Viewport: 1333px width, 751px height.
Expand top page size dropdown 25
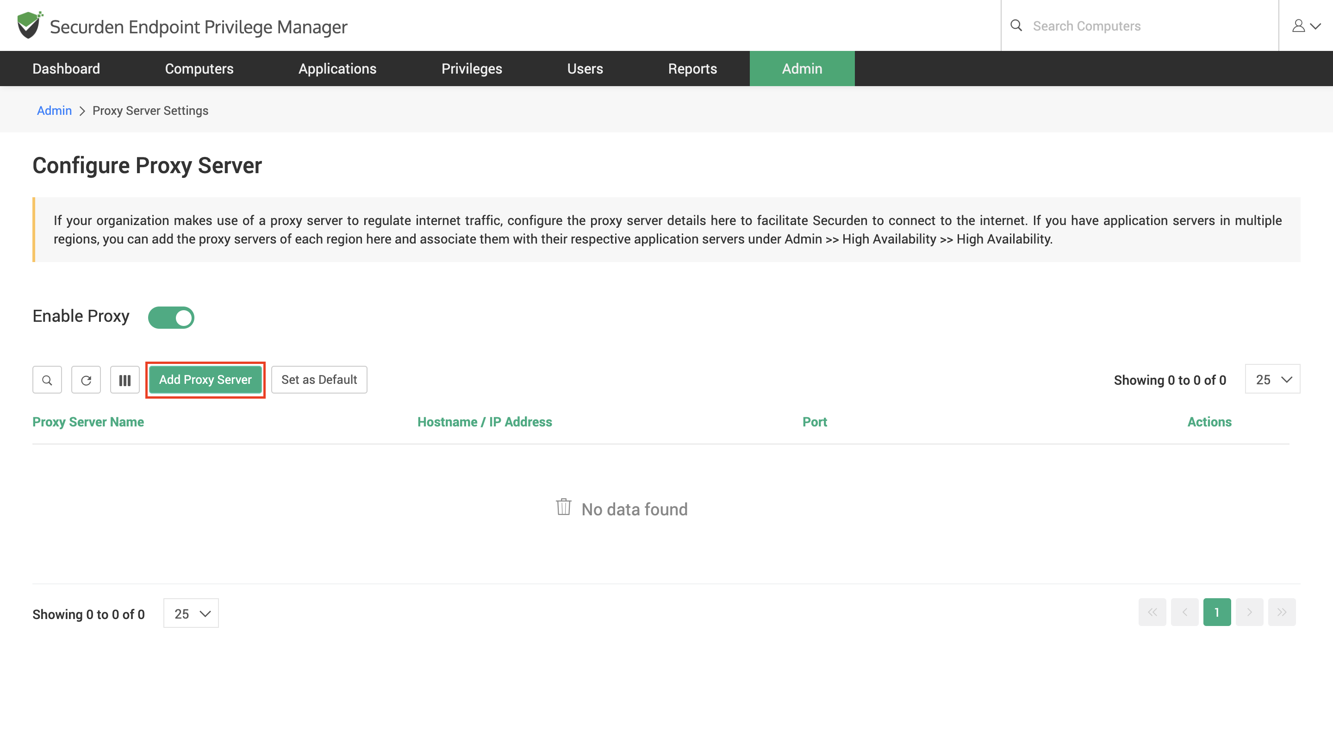tap(1272, 379)
